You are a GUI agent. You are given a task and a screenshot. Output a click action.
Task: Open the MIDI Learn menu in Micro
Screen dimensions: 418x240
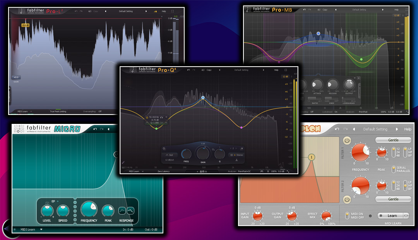[31, 229]
